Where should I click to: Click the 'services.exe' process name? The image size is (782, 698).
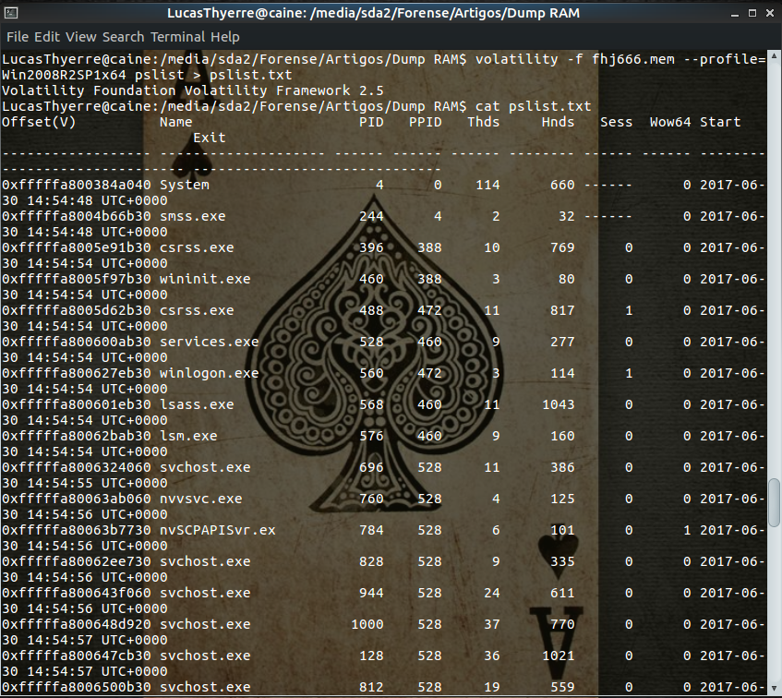coord(210,342)
